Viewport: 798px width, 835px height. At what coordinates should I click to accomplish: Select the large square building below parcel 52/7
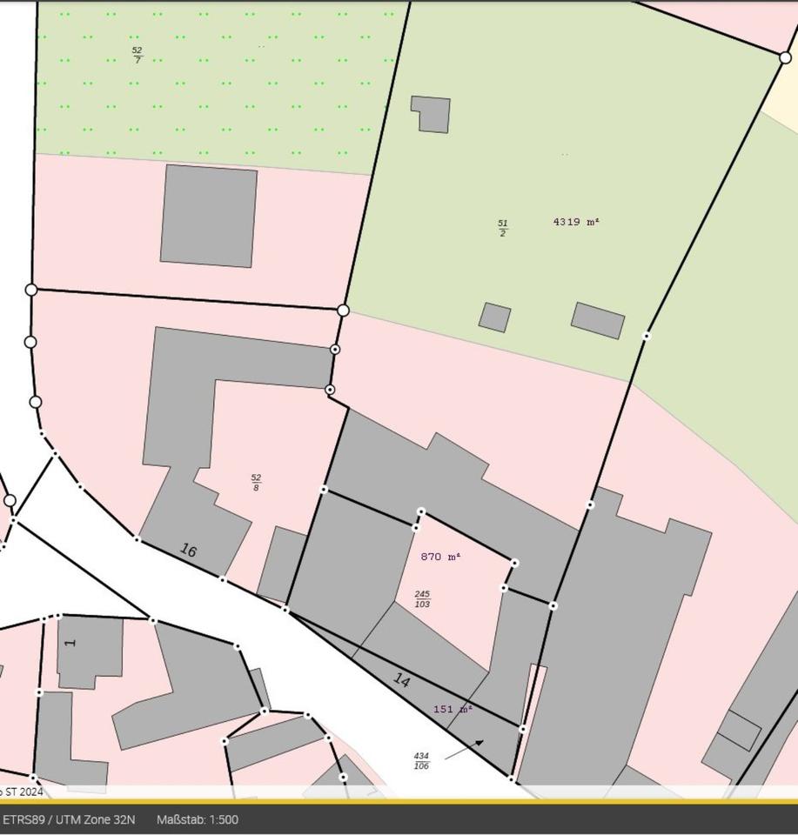pyautogui.click(x=209, y=216)
